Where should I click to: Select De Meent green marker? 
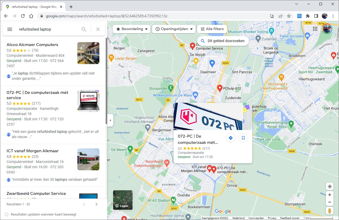pos(130,149)
